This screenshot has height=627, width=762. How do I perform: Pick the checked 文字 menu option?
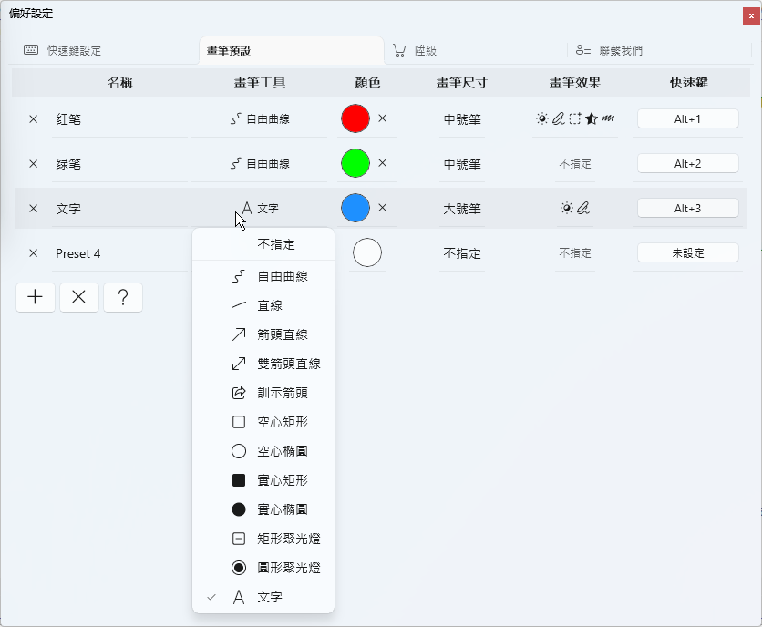click(x=263, y=597)
